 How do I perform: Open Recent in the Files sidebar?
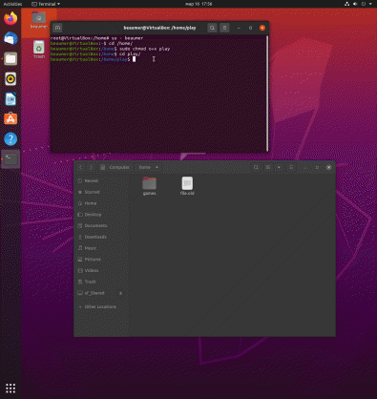pyautogui.click(x=101, y=180)
